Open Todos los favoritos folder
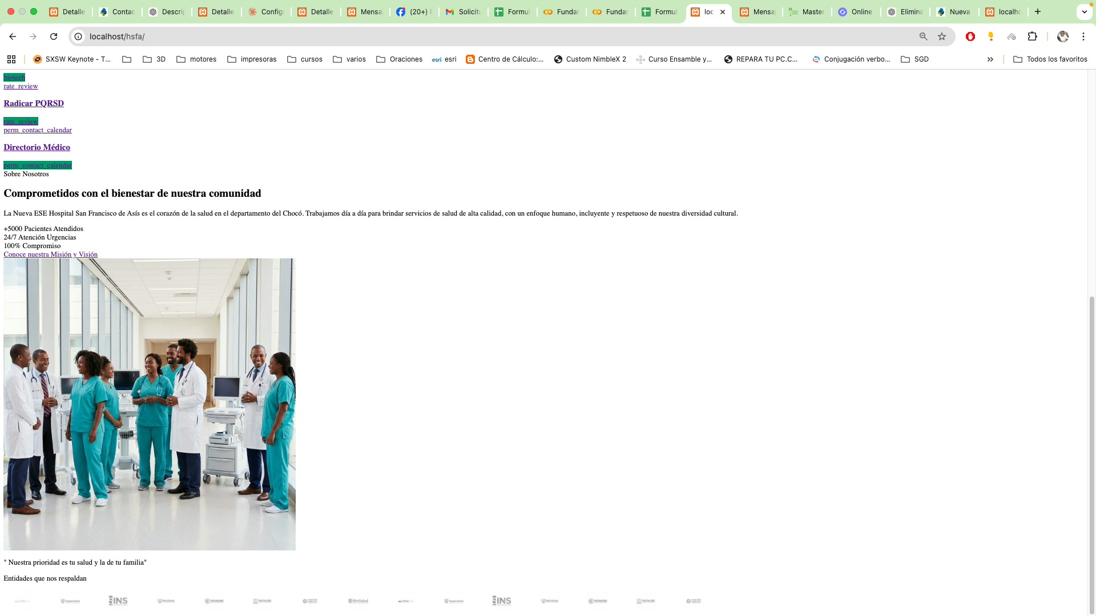1096x616 pixels. (x=1050, y=59)
